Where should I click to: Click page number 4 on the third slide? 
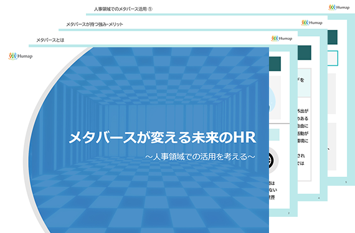pos(319,198)
